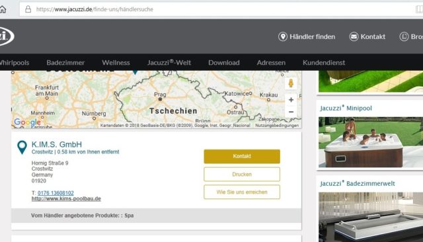
Task: Click Prag on the map
Action: point(160,95)
